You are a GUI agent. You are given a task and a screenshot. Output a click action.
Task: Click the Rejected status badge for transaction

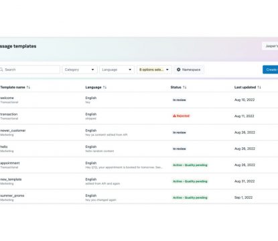tap(181, 116)
